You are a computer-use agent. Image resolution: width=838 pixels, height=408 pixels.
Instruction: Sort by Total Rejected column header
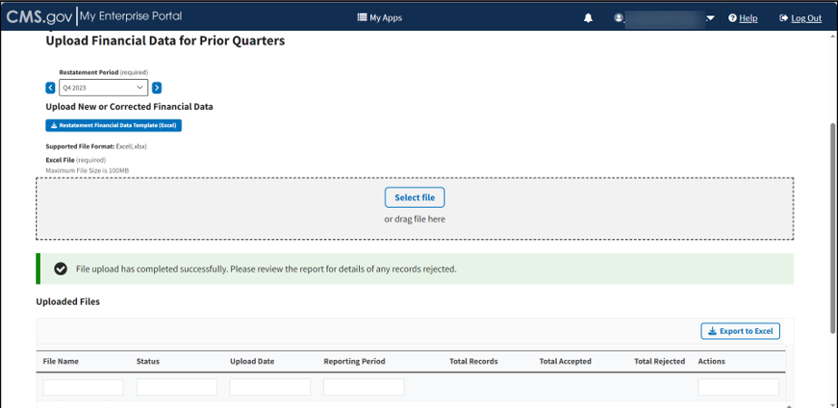(x=659, y=361)
